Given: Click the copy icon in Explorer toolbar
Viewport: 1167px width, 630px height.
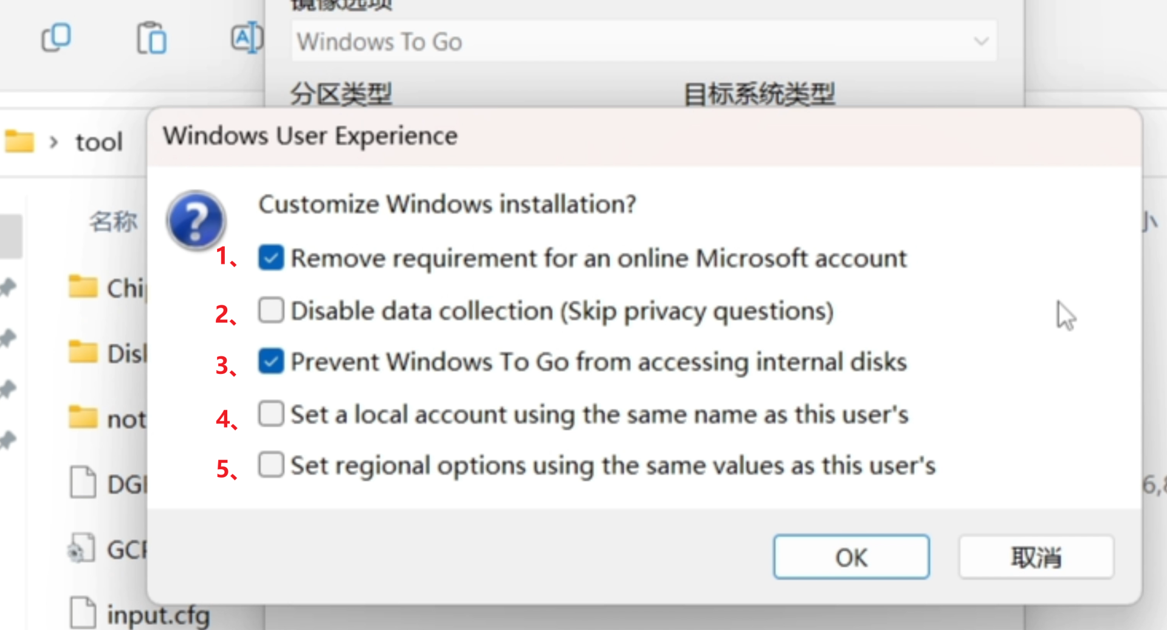Looking at the screenshot, I should click(56, 38).
